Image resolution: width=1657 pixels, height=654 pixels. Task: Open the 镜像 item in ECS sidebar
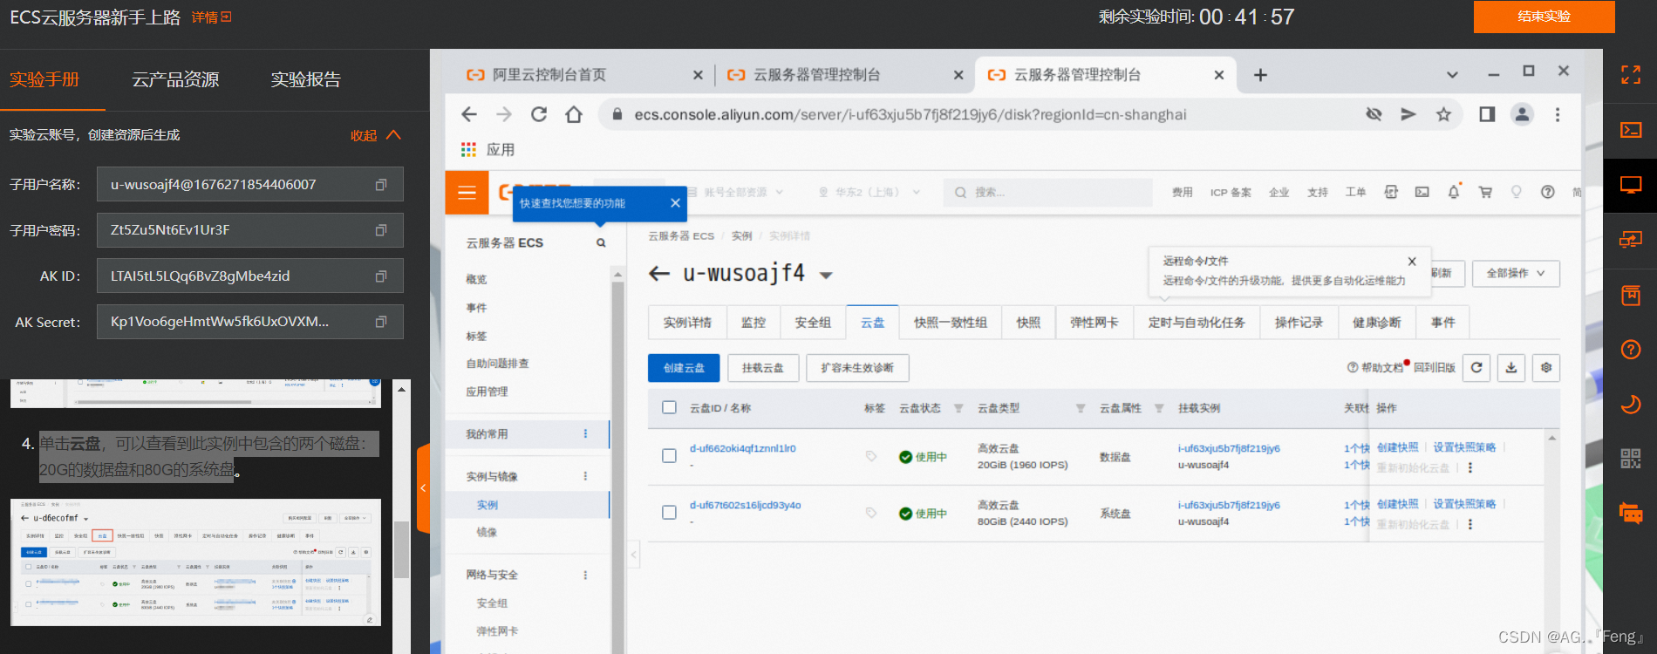pos(487,532)
